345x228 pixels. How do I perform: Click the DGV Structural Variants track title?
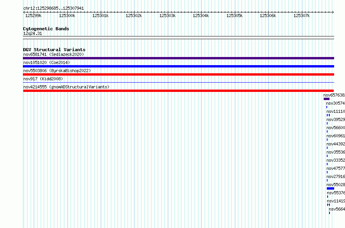point(54,50)
